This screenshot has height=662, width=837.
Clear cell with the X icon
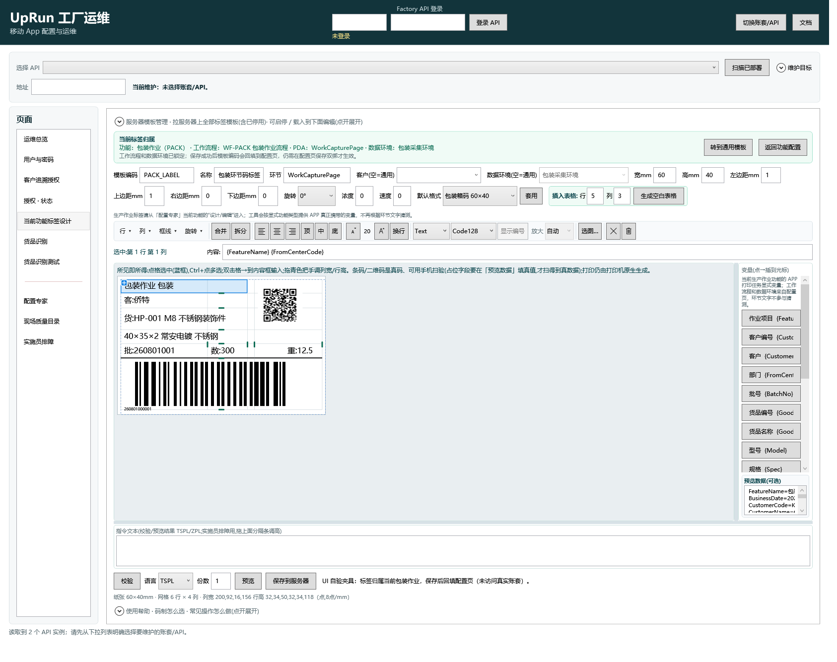(614, 231)
